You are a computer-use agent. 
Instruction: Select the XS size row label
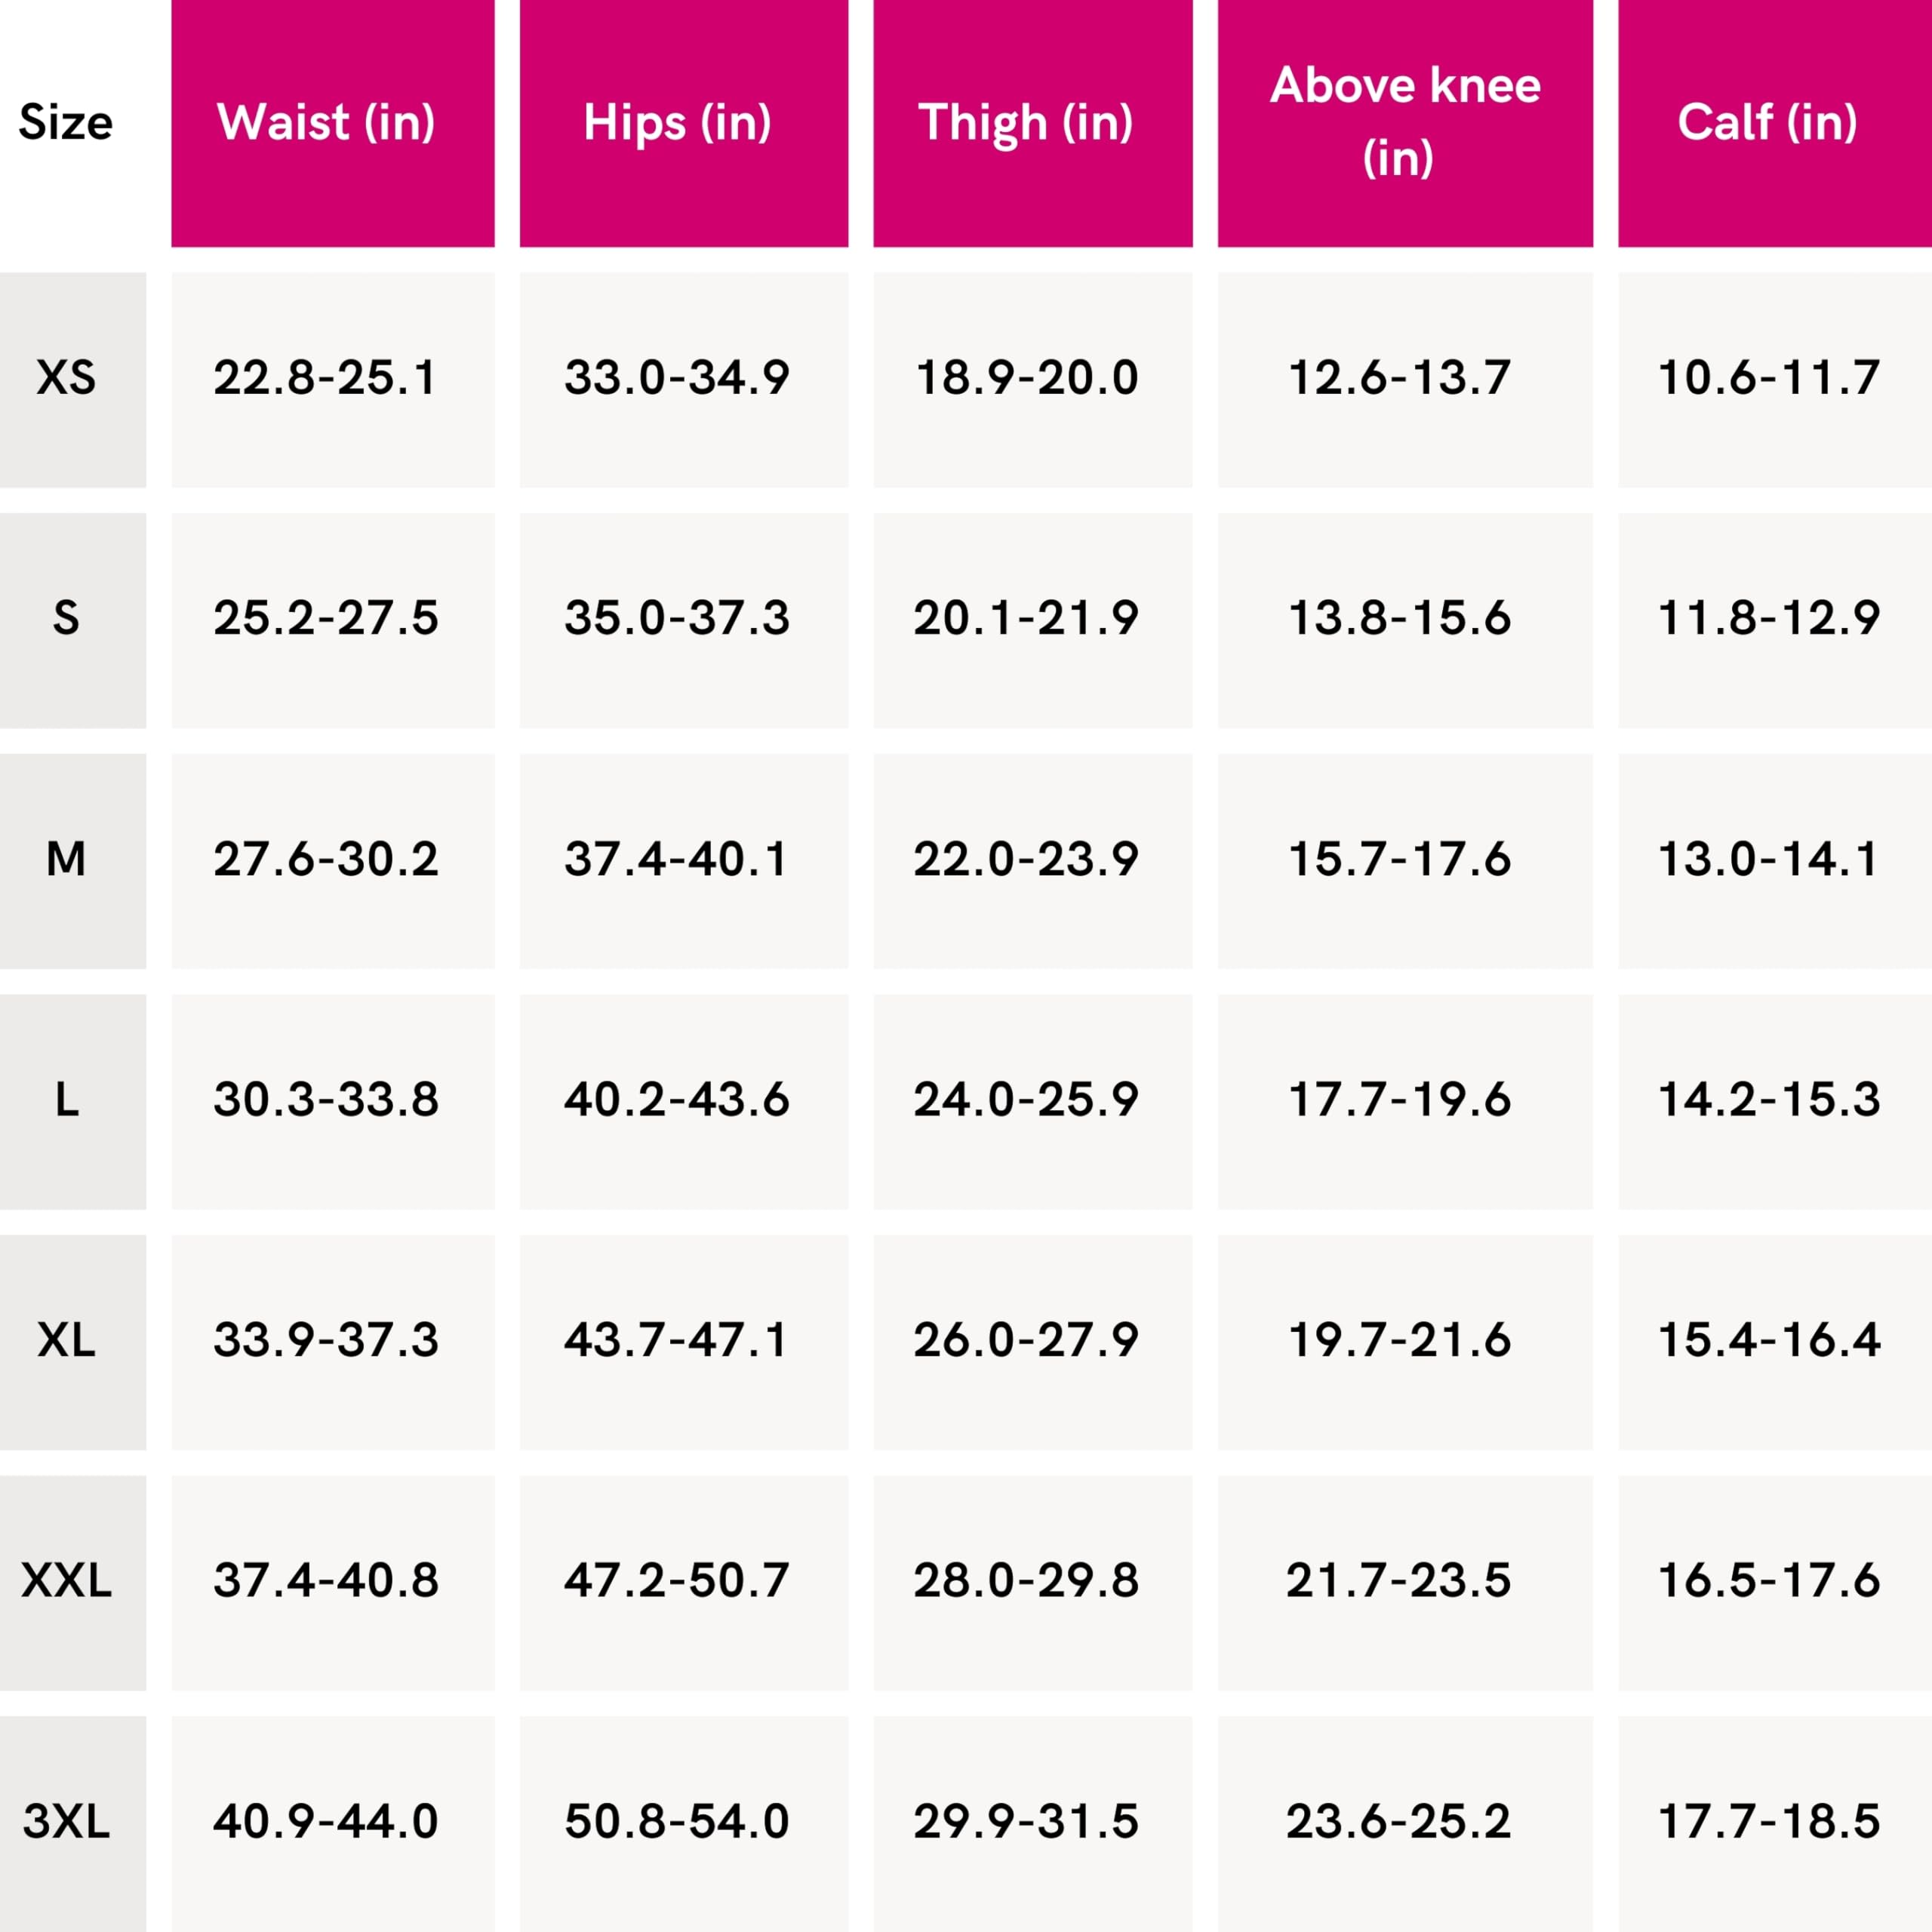pos(73,380)
